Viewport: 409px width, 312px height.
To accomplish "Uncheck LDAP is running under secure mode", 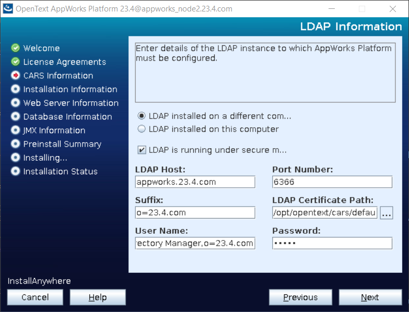I will [142, 150].
